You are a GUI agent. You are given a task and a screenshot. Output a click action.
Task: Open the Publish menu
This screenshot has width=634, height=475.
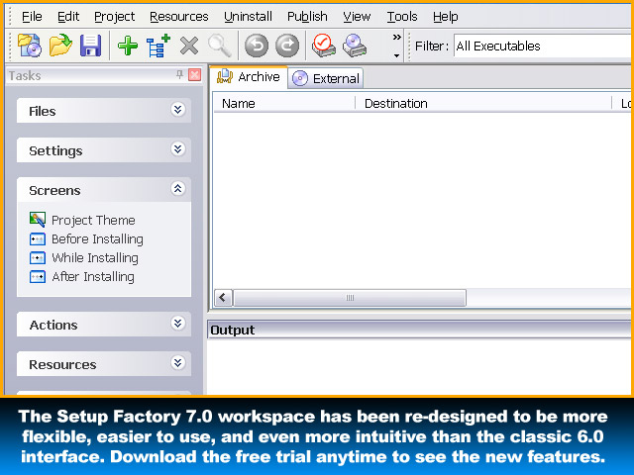[x=307, y=17]
